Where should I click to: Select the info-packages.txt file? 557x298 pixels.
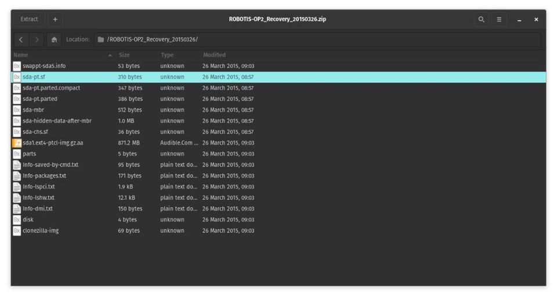[44, 176]
